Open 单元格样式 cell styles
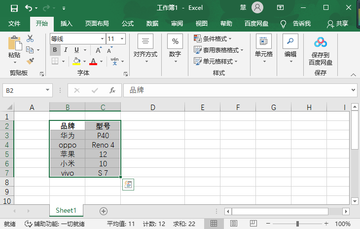Screen dimensions: 360x229 click(x=216, y=61)
